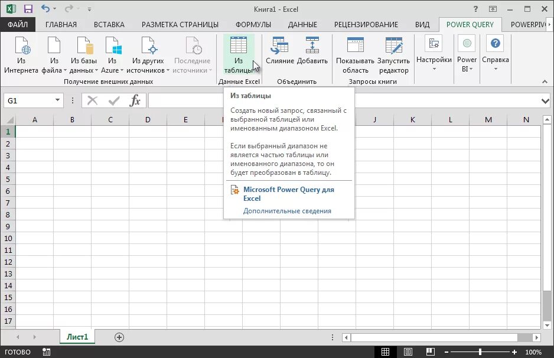Select the Лист1 sheet tab
The image size is (554, 358).
[77, 337]
